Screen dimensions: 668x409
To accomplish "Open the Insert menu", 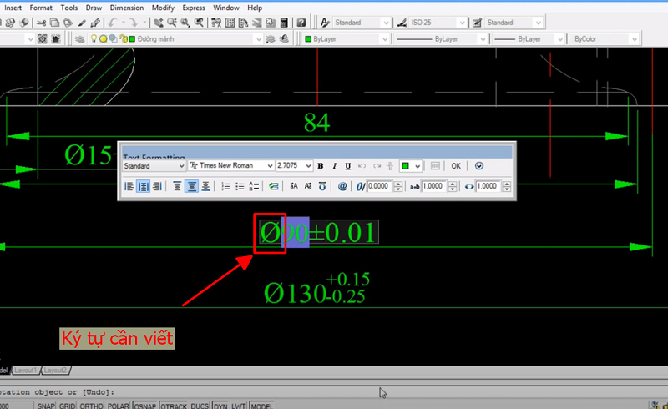I will (13, 8).
